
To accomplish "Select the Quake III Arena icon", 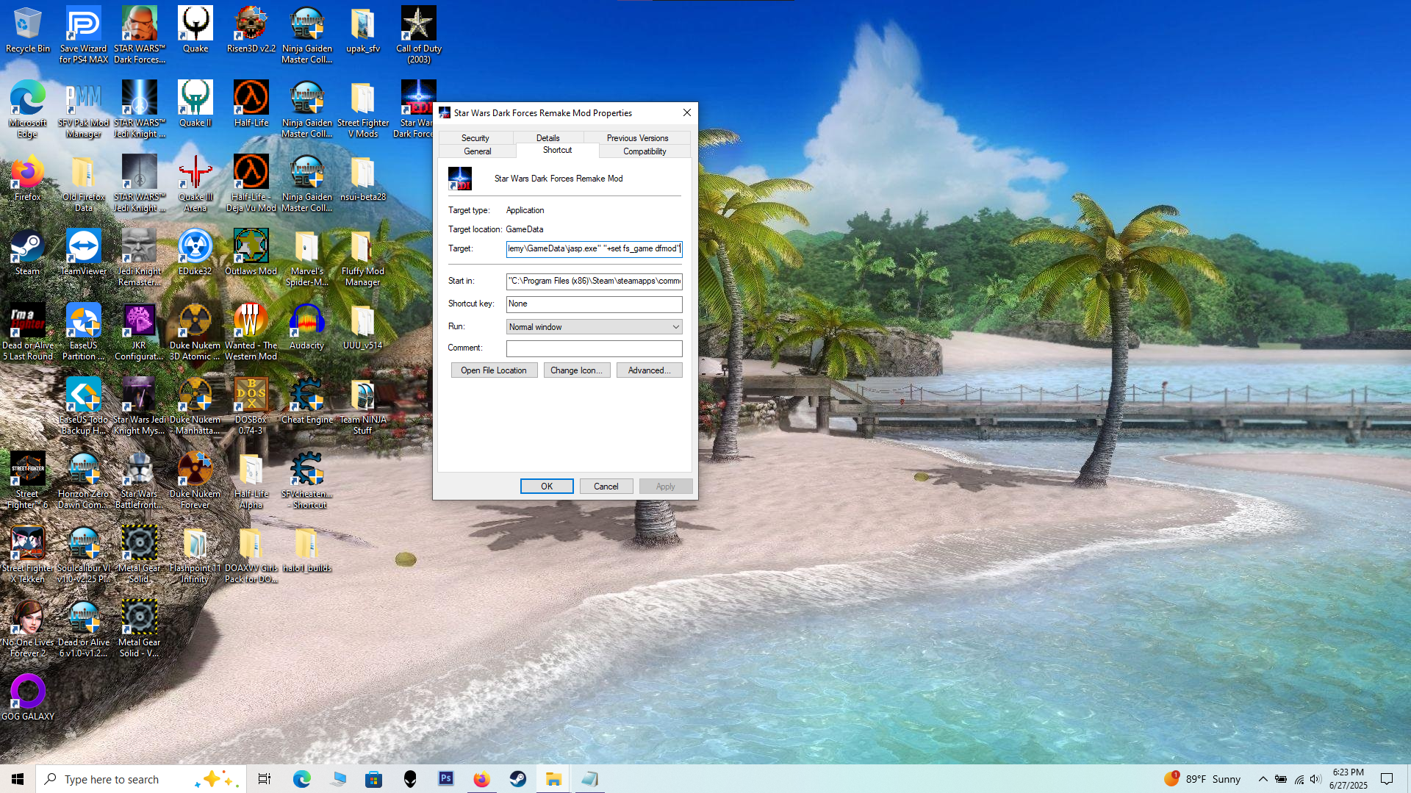I will click(x=195, y=184).
